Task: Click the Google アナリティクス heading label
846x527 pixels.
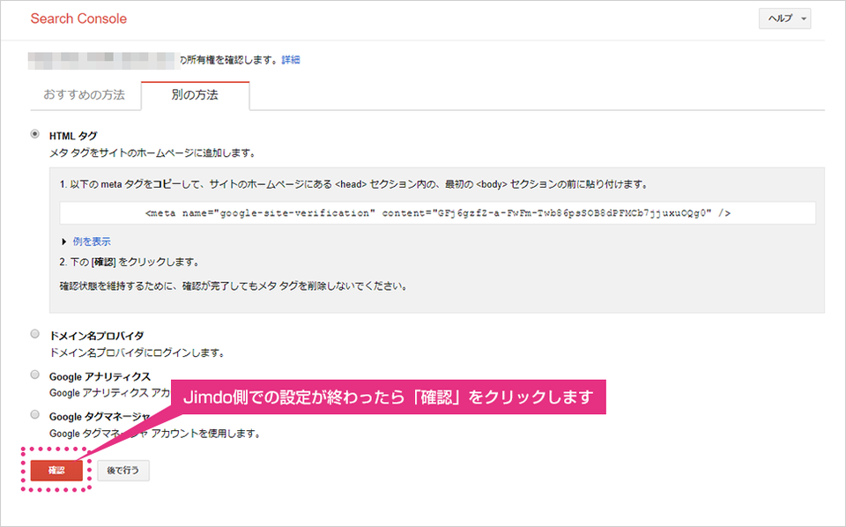Action: click(x=100, y=376)
